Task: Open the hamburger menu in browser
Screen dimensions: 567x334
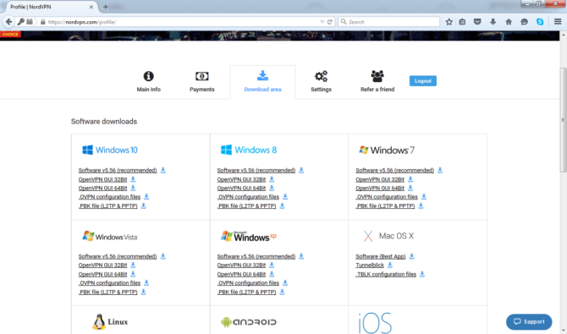Action: 558,22
